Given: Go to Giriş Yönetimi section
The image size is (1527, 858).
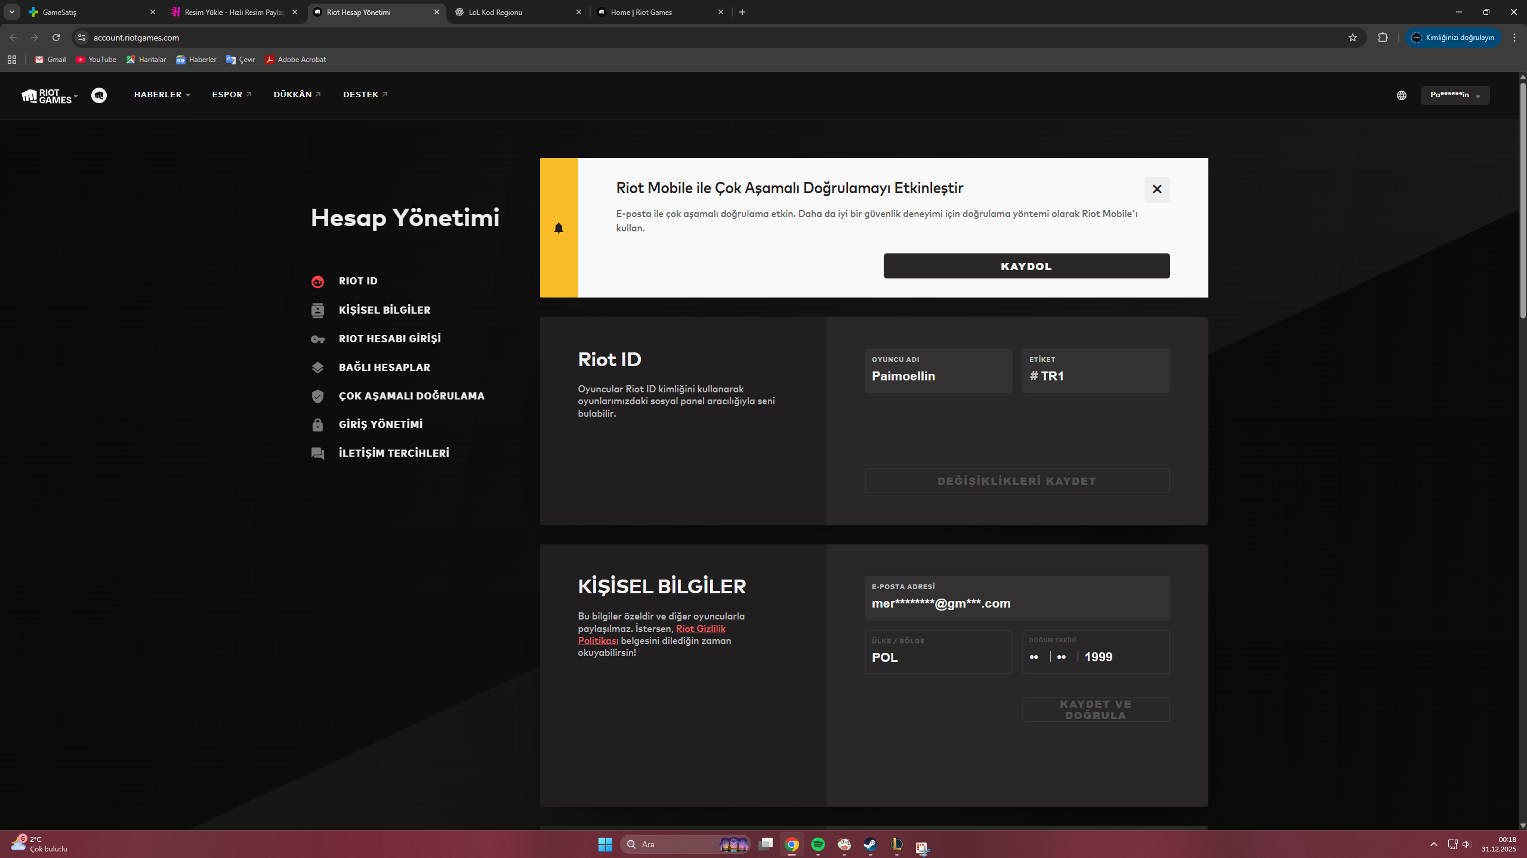Looking at the screenshot, I should pos(381,425).
